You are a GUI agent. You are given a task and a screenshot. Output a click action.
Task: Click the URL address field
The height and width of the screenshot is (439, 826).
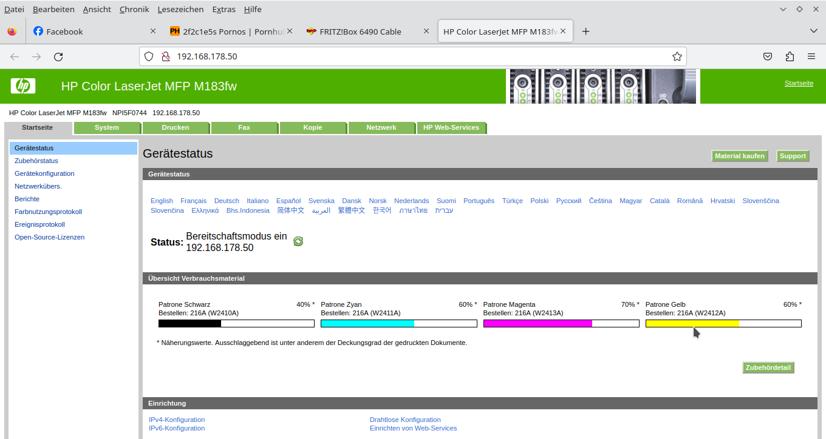click(413, 56)
